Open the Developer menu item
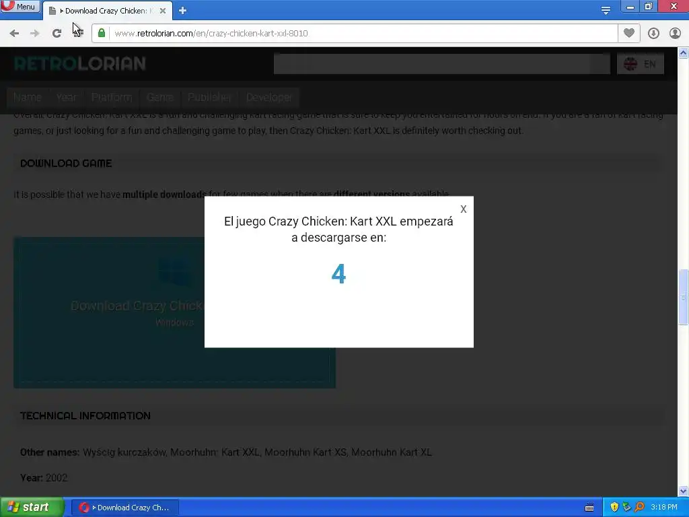689x517 pixels. (x=269, y=97)
